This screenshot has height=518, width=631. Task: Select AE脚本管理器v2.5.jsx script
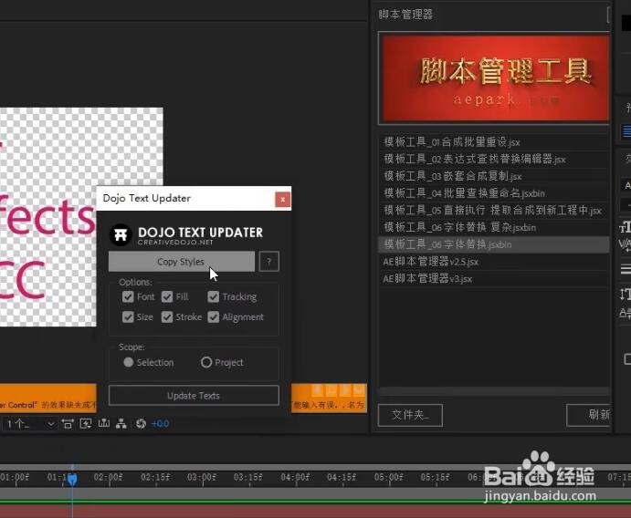[493, 262]
